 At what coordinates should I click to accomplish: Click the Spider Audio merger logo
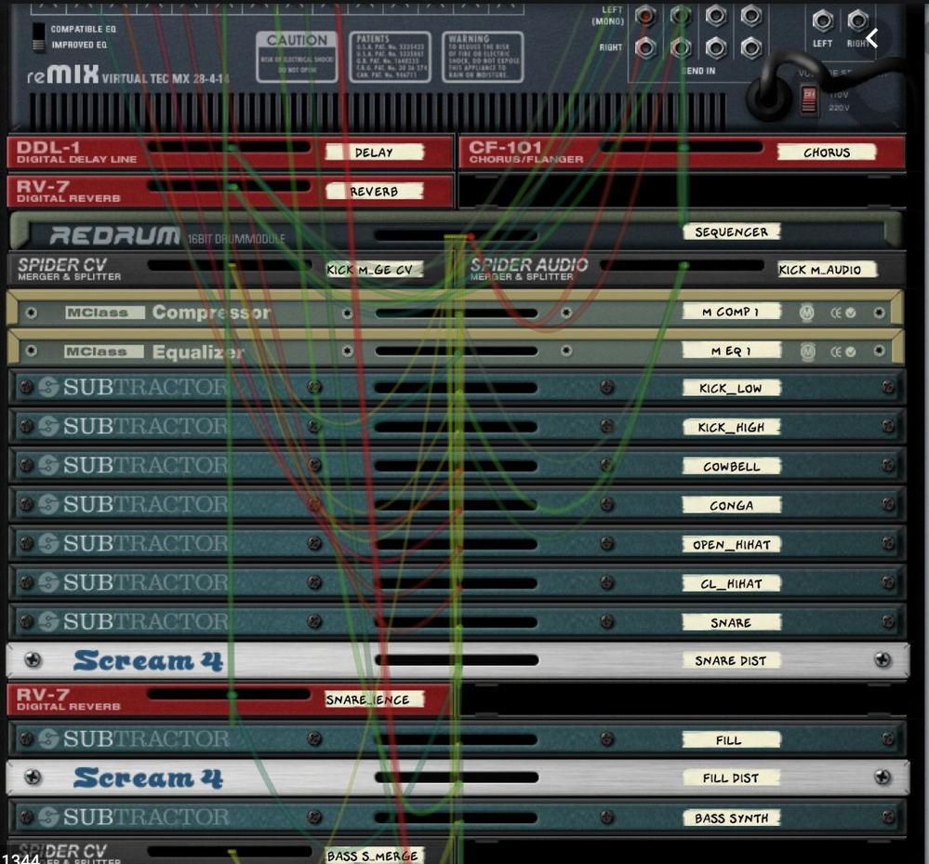528,267
